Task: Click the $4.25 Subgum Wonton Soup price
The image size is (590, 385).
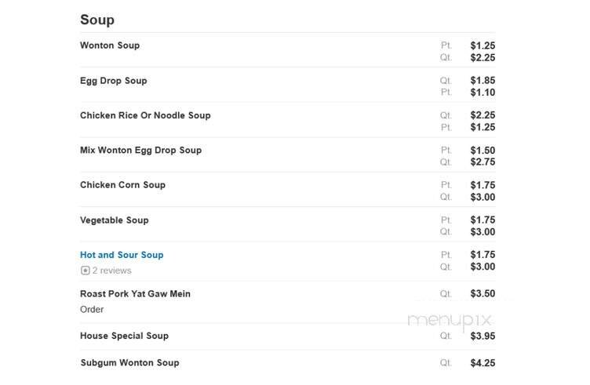Action: 483,363
